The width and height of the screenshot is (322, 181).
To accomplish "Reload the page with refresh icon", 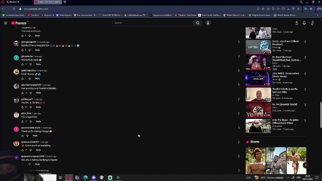I will tap(14, 9).
